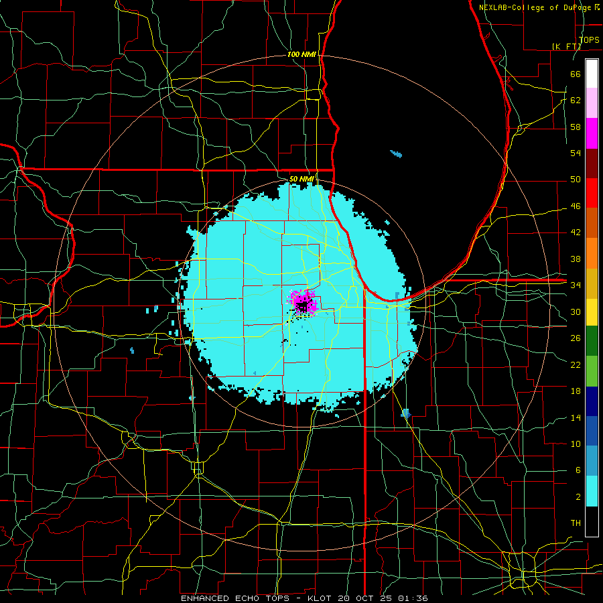The height and width of the screenshot is (603, 603).
Task: Click the 'TH' legend label
Action: [x=576, y=523]
